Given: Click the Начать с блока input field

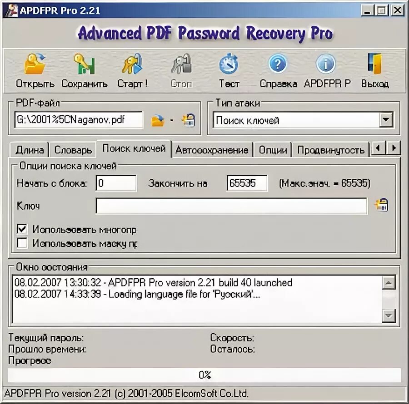Looking at the screenshot, I should point(116,183).
